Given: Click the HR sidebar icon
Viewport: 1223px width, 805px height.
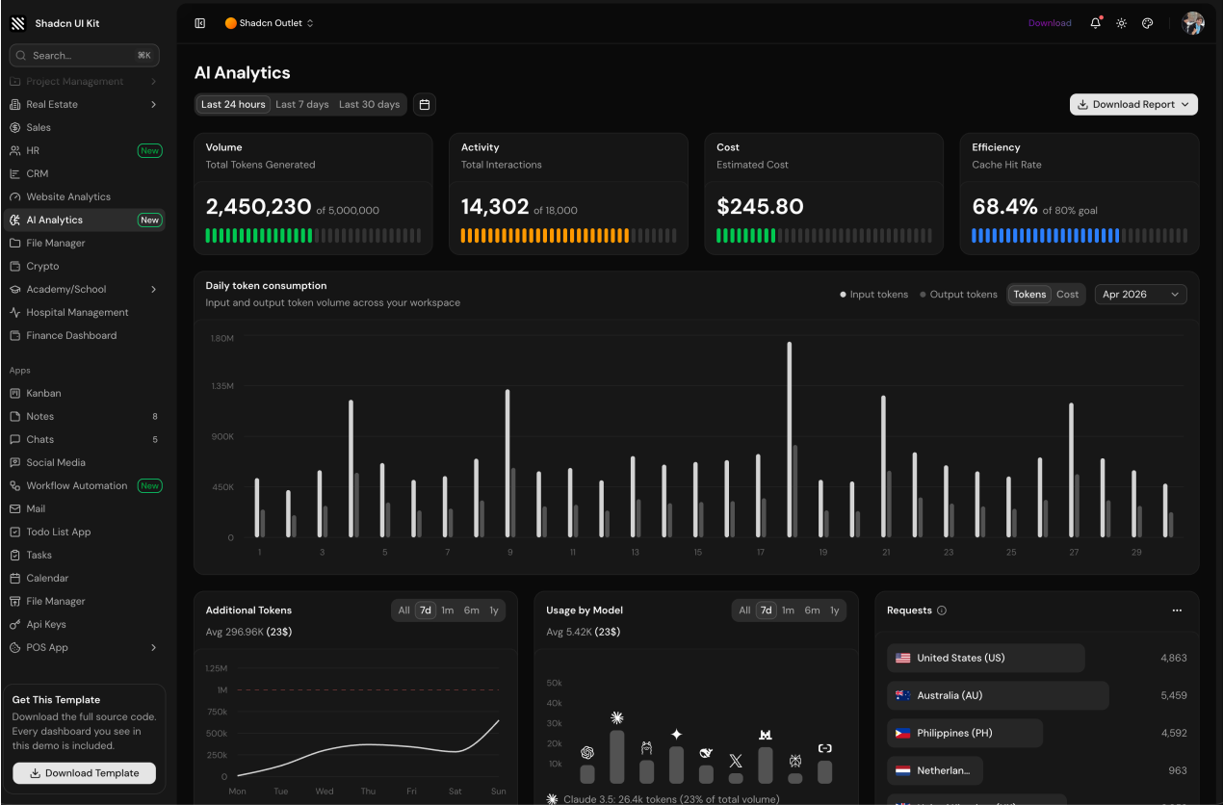Looking at the screenshot, I should pyautogui.click(x=15, y=150).
